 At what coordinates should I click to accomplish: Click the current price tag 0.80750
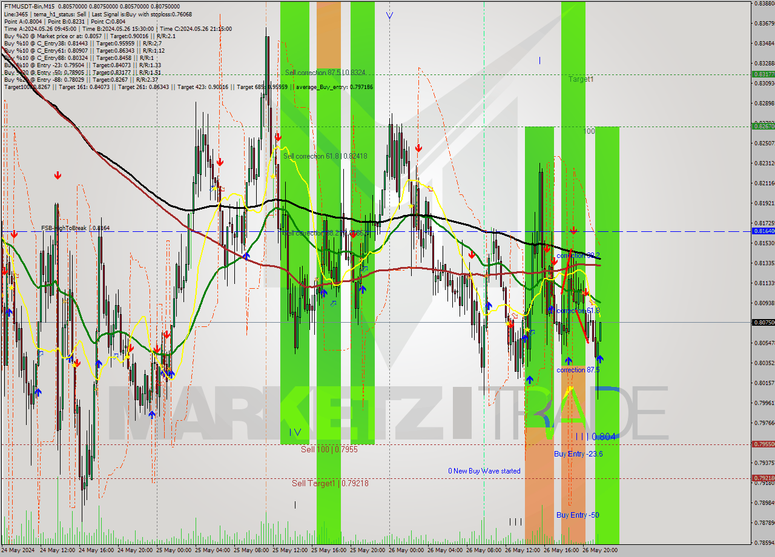(x=763, y=322)
